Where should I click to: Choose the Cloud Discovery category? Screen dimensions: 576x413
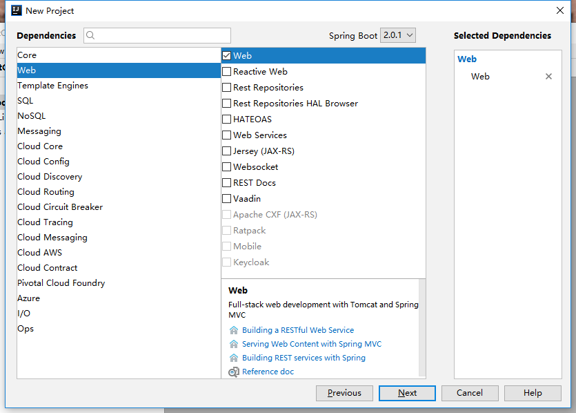pyautogui.click(x=119, y=177)
